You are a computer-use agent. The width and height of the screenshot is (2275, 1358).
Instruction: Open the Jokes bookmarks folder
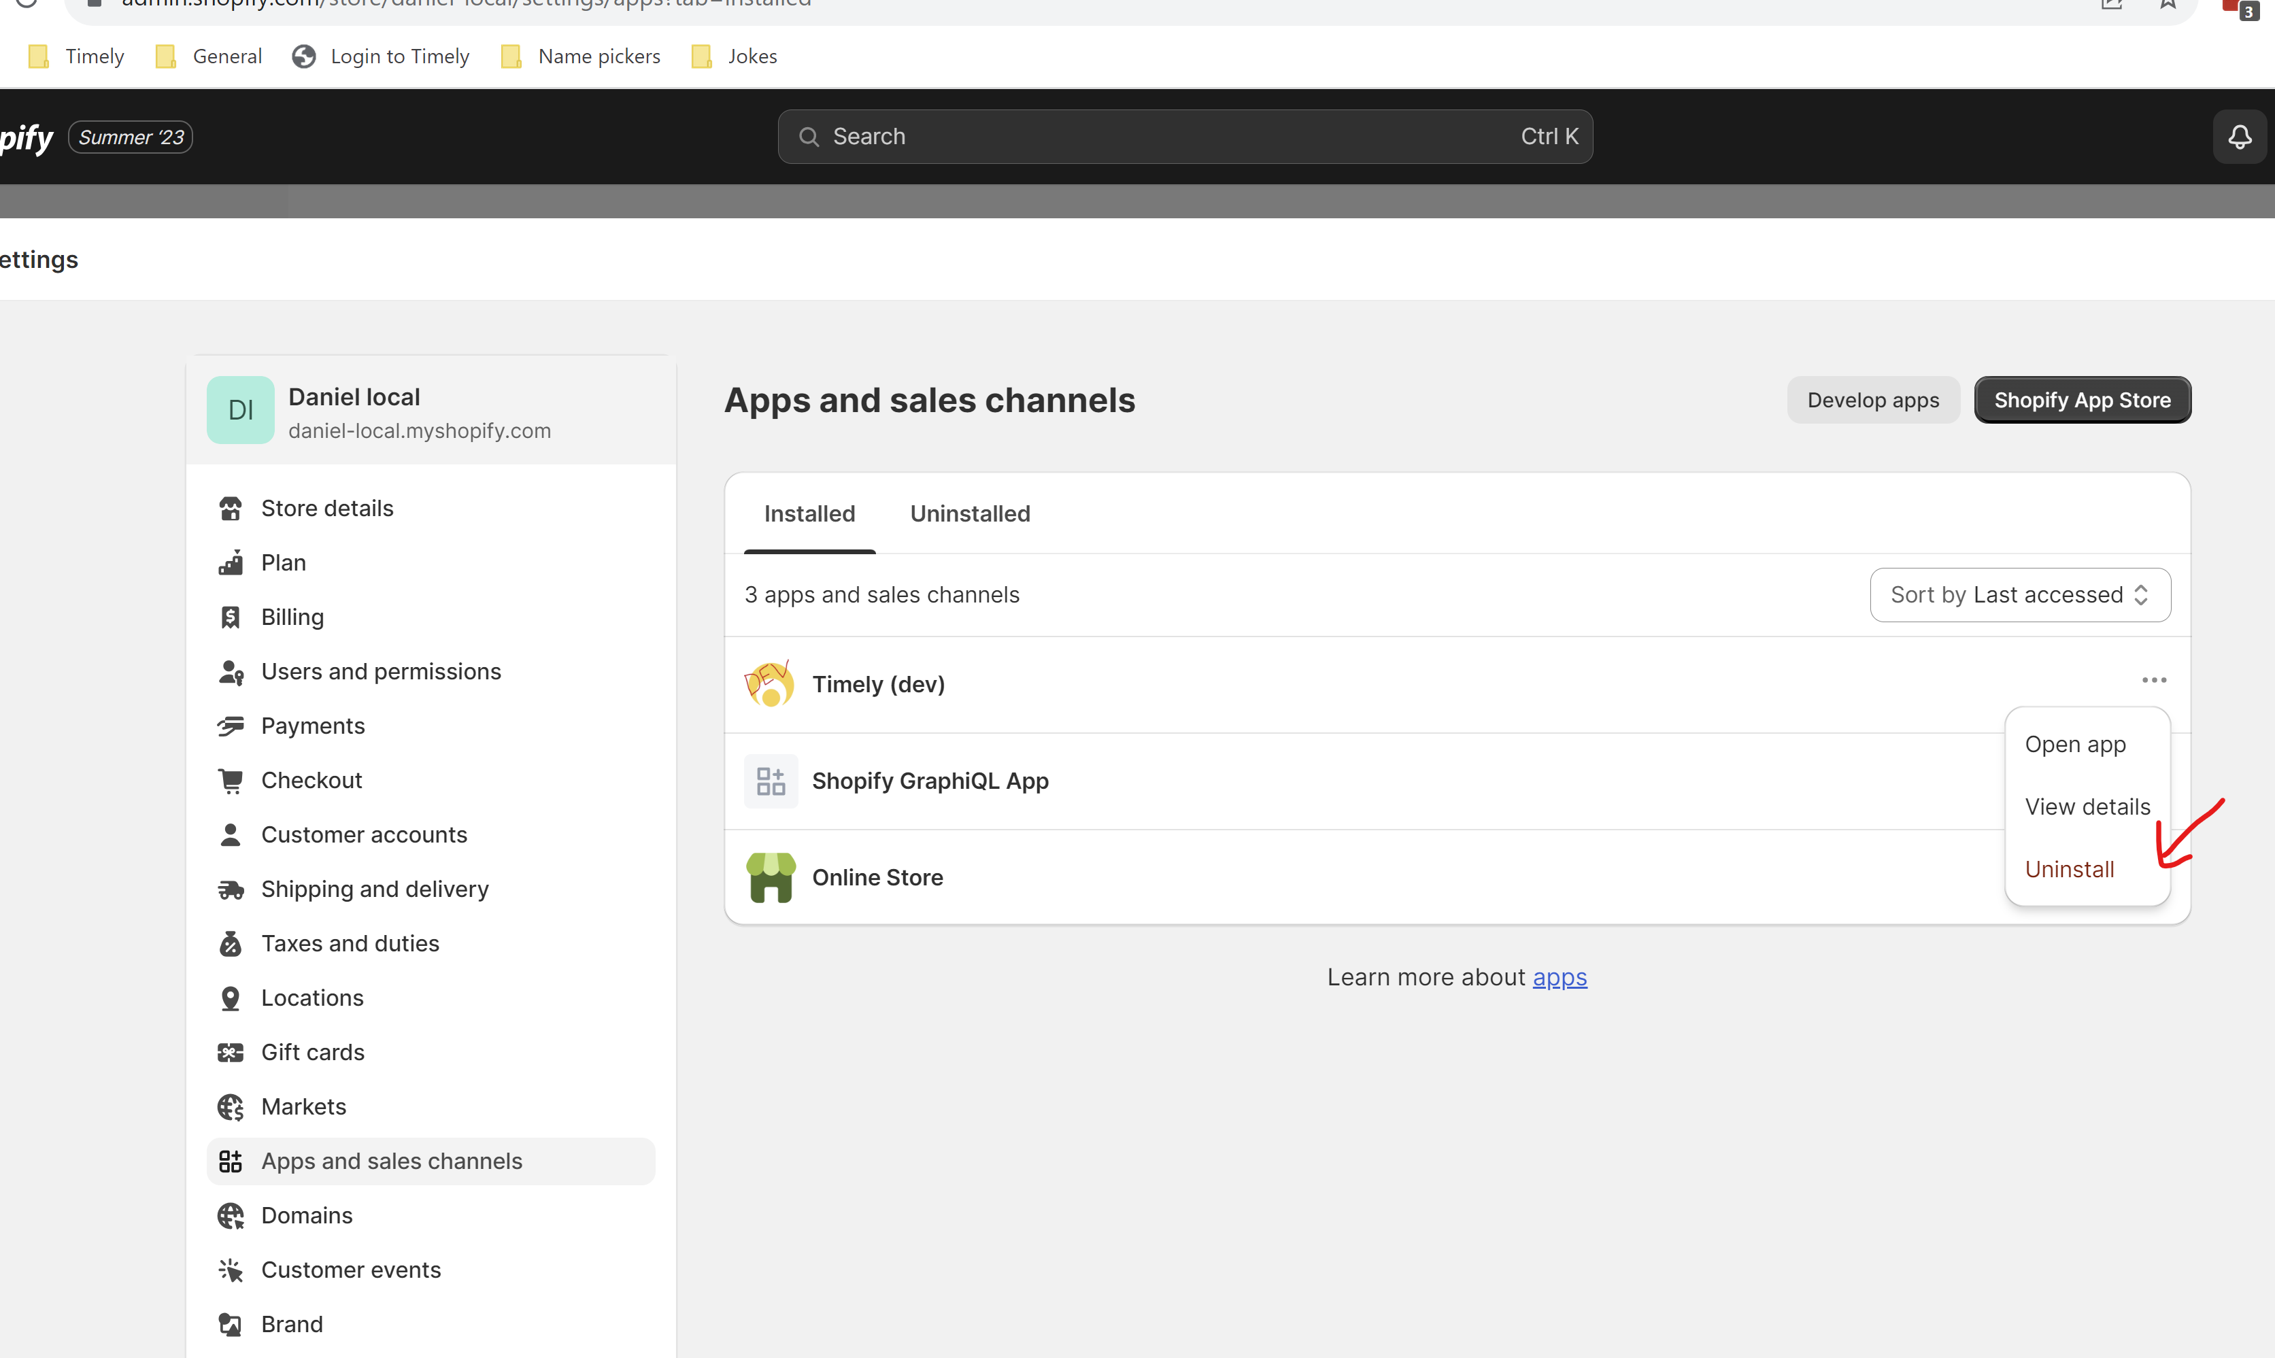point(734,56)
